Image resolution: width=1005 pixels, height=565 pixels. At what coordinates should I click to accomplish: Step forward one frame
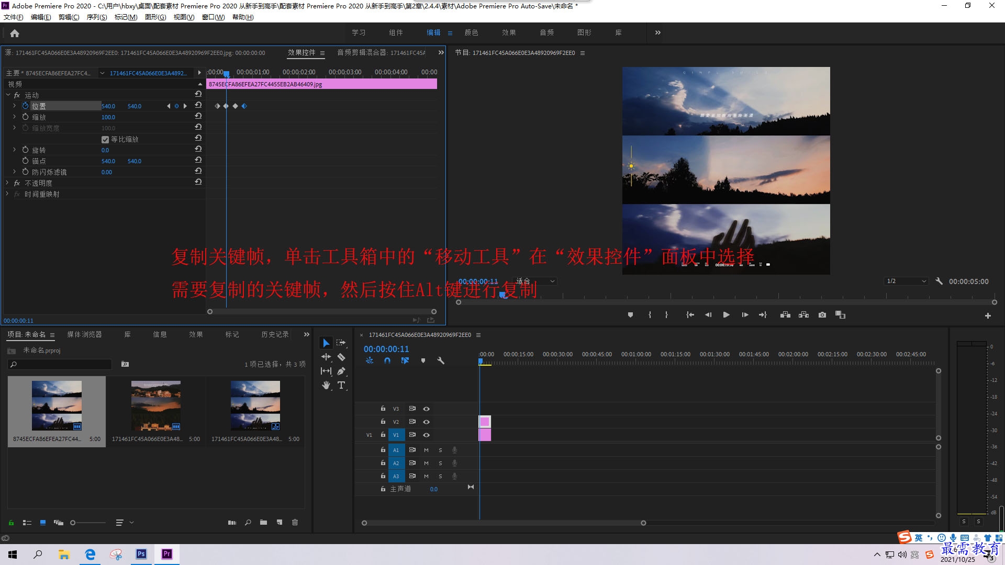point(745,315)
